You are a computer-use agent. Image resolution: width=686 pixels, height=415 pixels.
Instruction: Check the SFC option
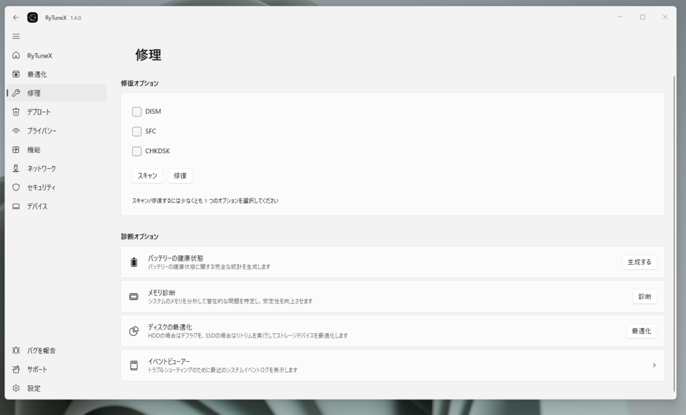pyautogui.click(x=137, y=131)
